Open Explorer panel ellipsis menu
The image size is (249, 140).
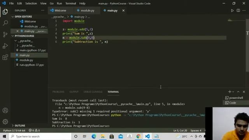click(42, 10)
